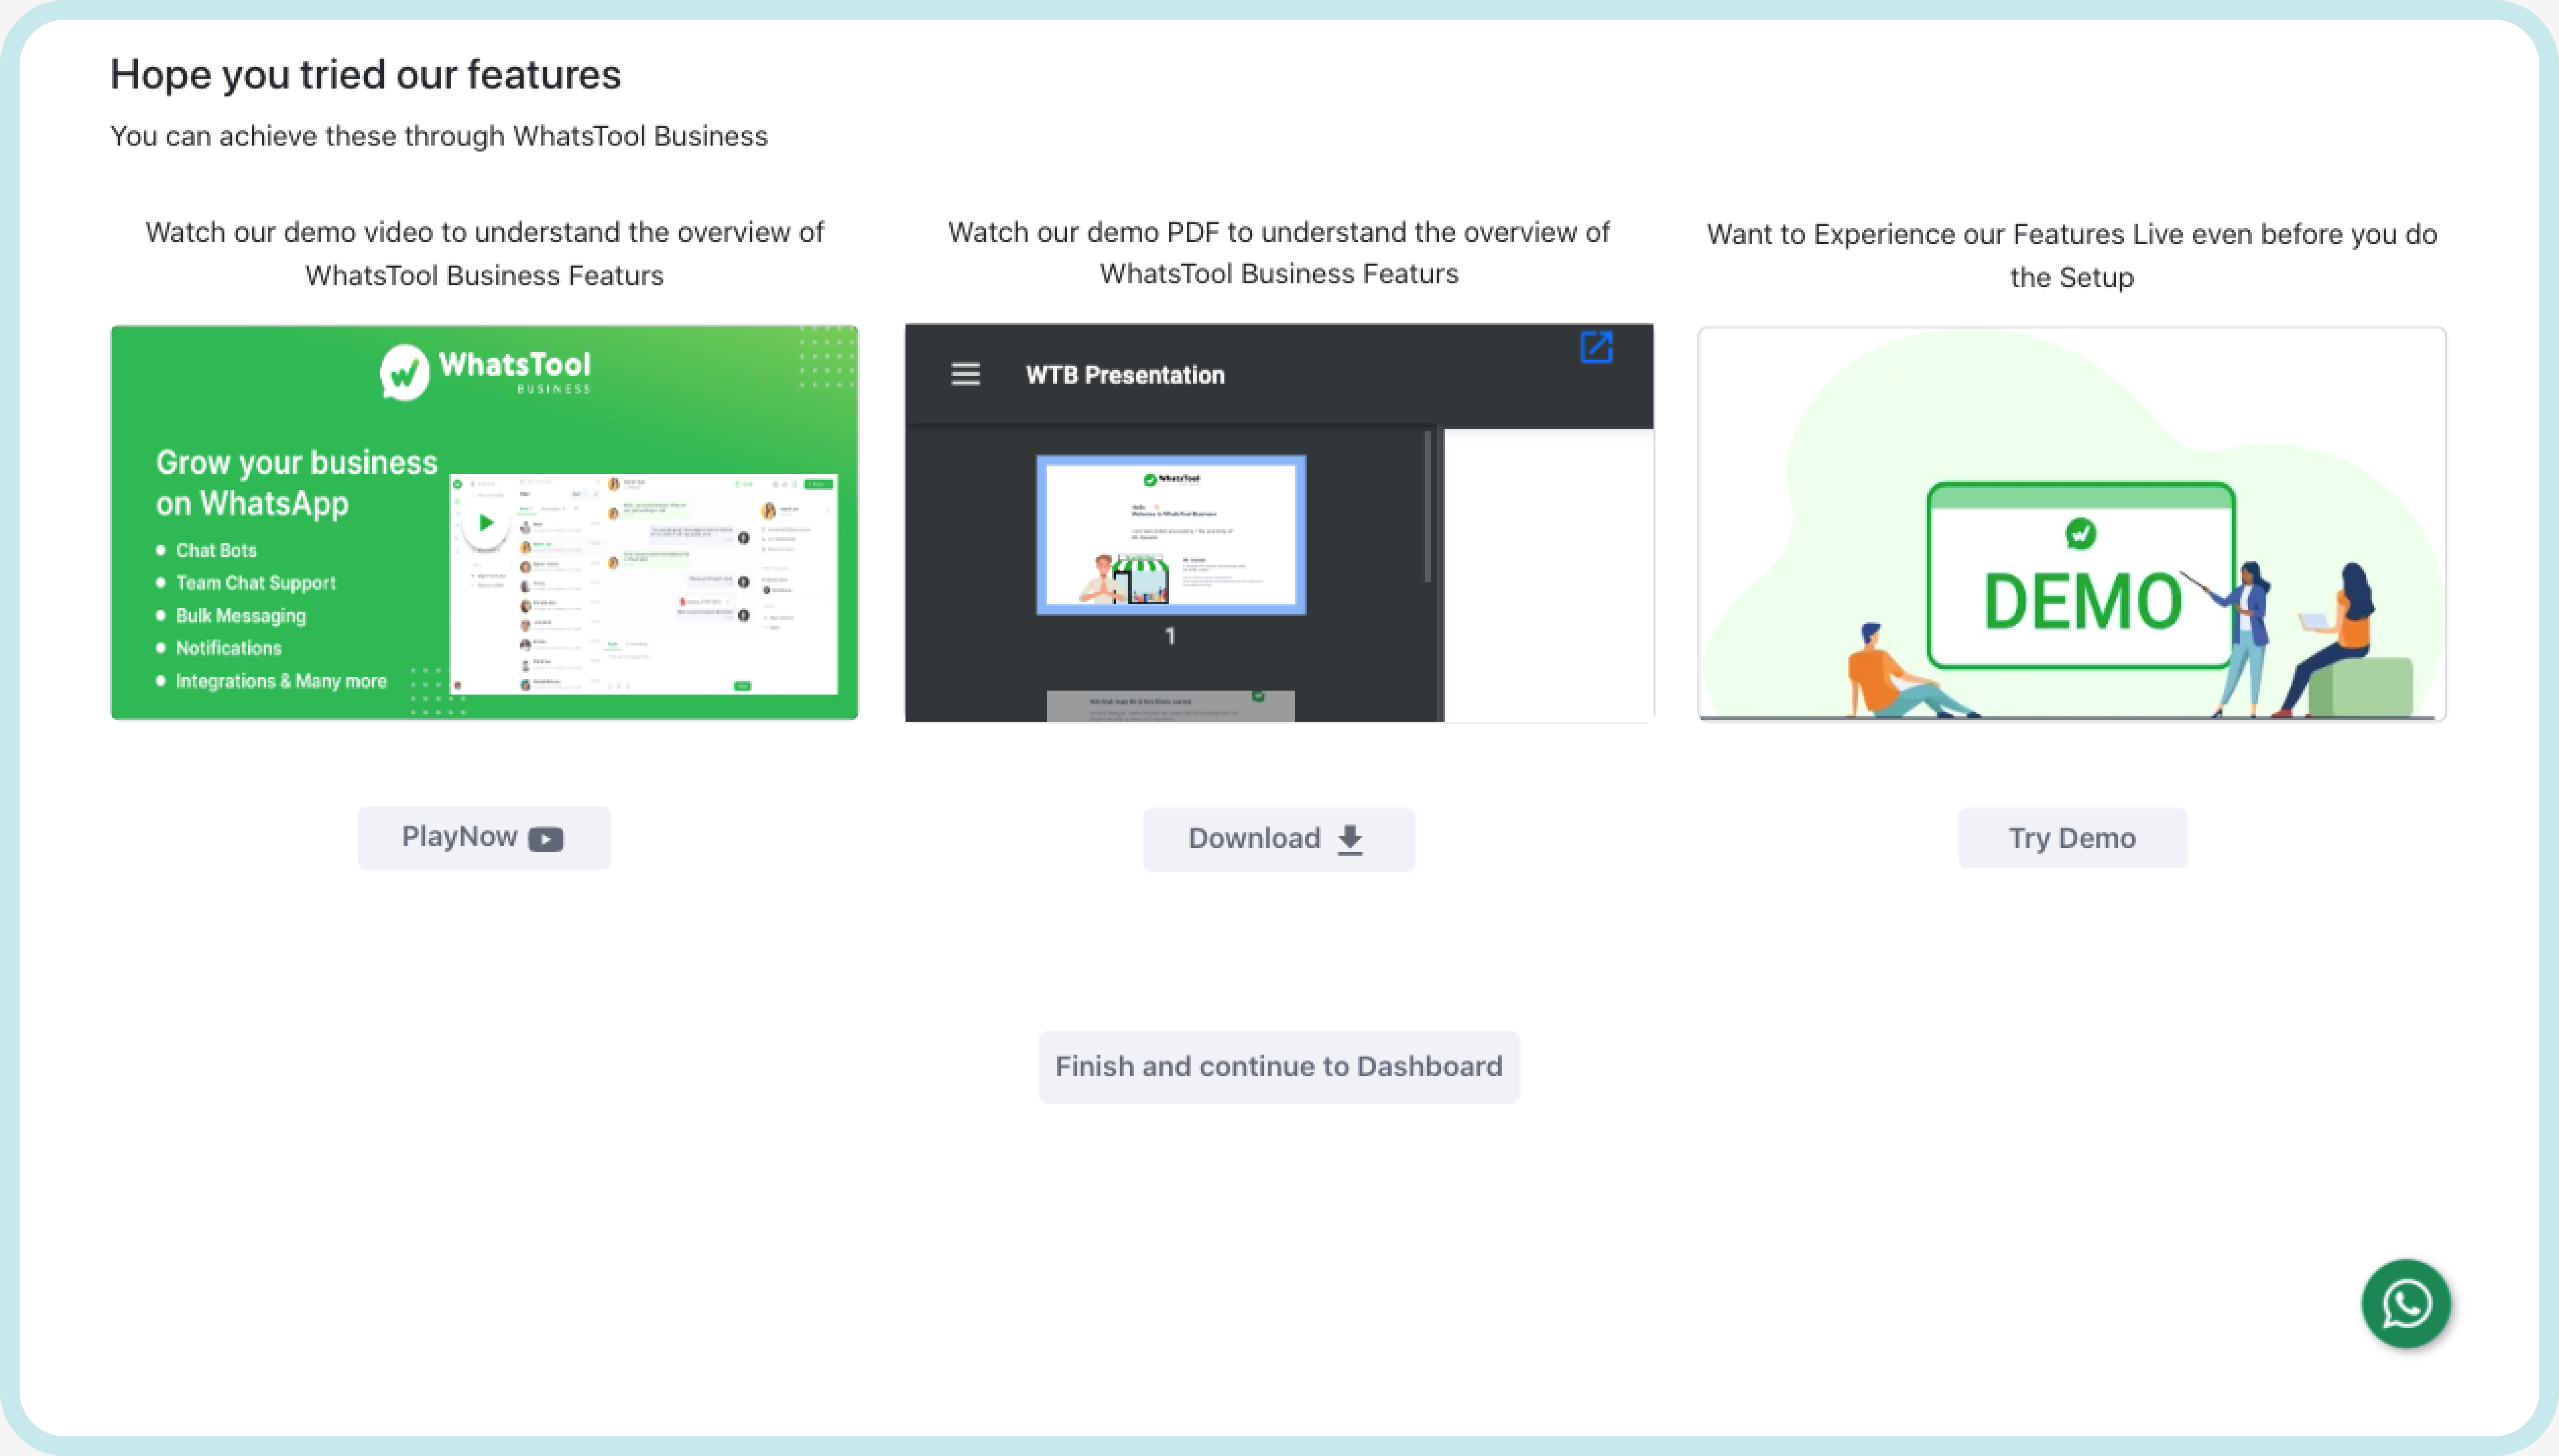Play the demo video thumbnail
The width and height of the screenshot is (2559, 1456).
coord(486,522)
